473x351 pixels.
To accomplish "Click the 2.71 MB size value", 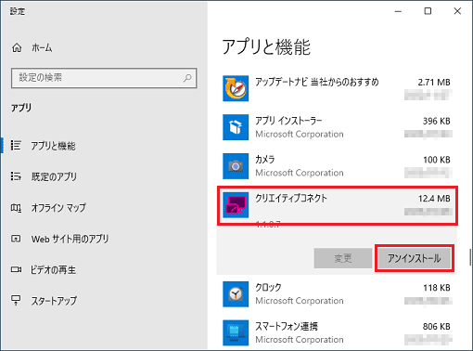I will coord(434,83).
